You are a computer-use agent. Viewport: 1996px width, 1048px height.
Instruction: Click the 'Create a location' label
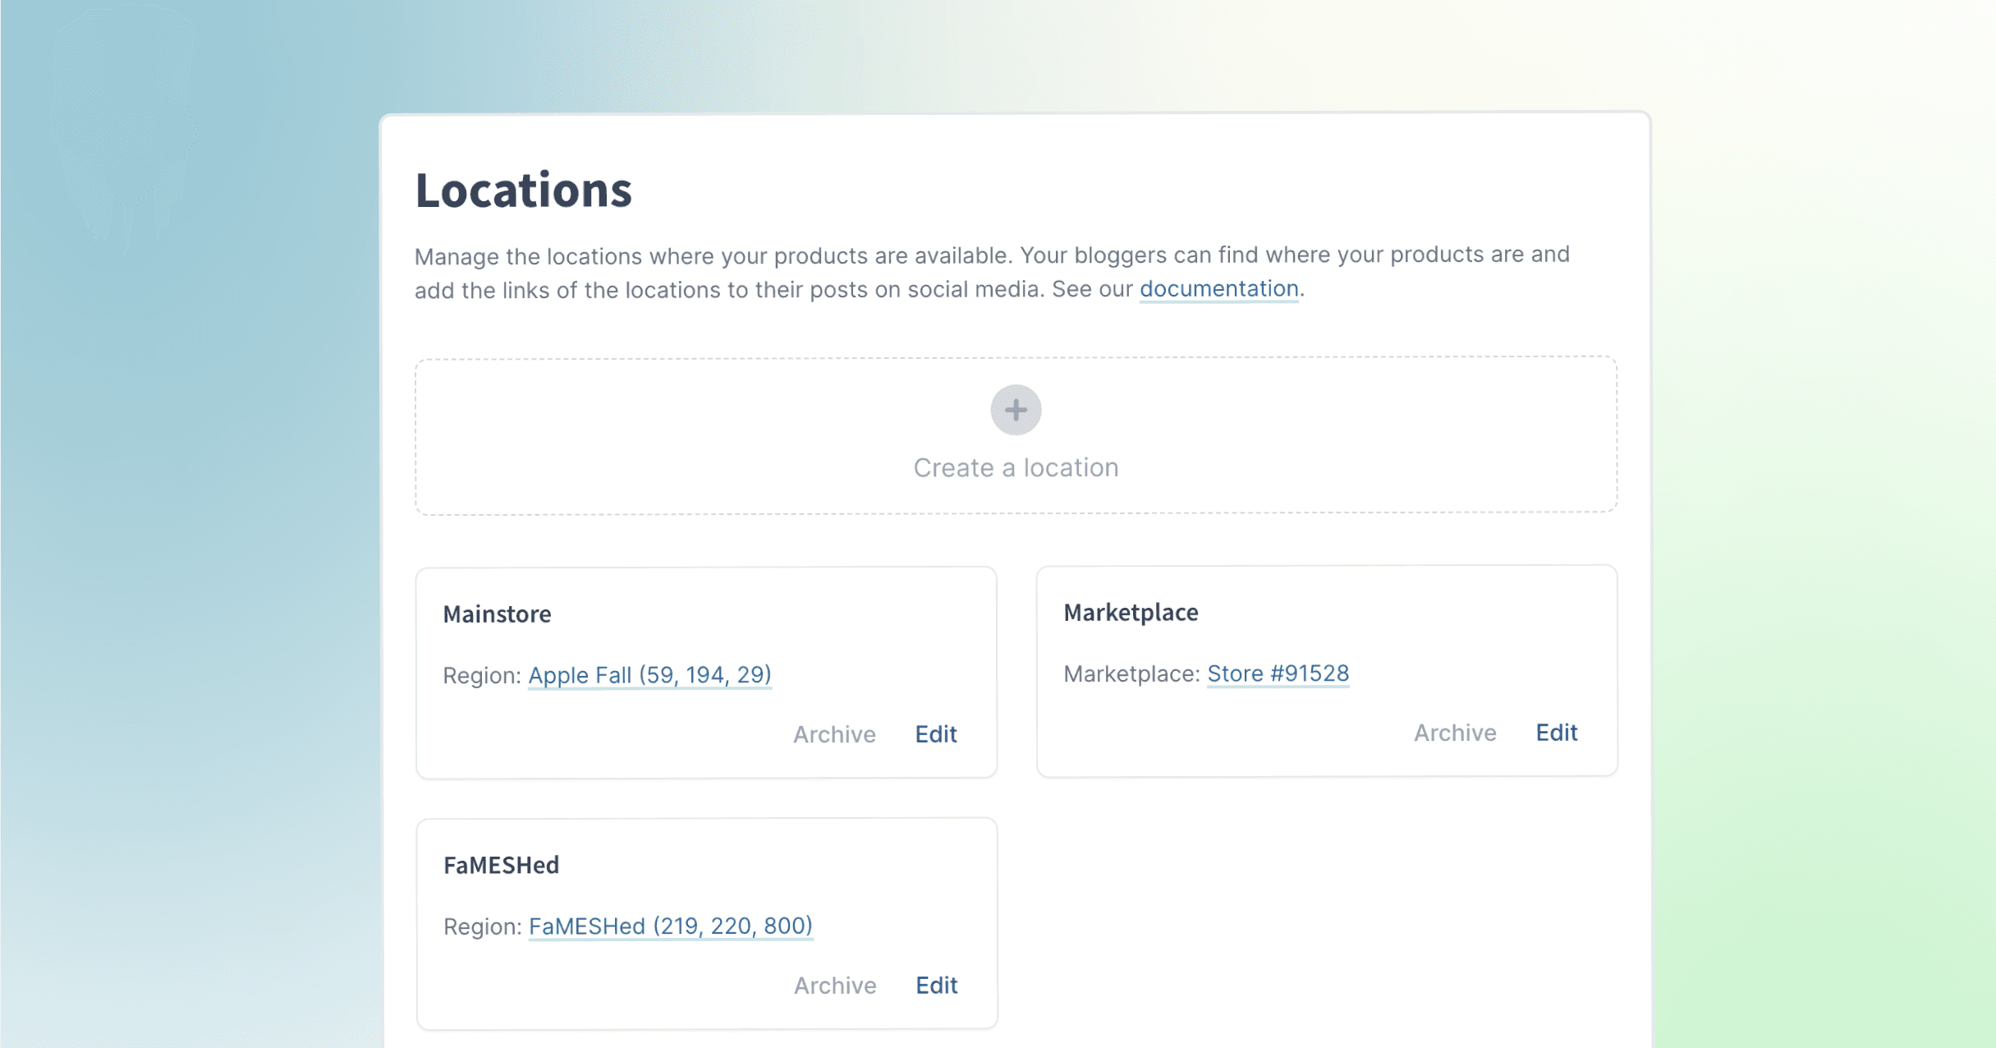(1016, 467)
